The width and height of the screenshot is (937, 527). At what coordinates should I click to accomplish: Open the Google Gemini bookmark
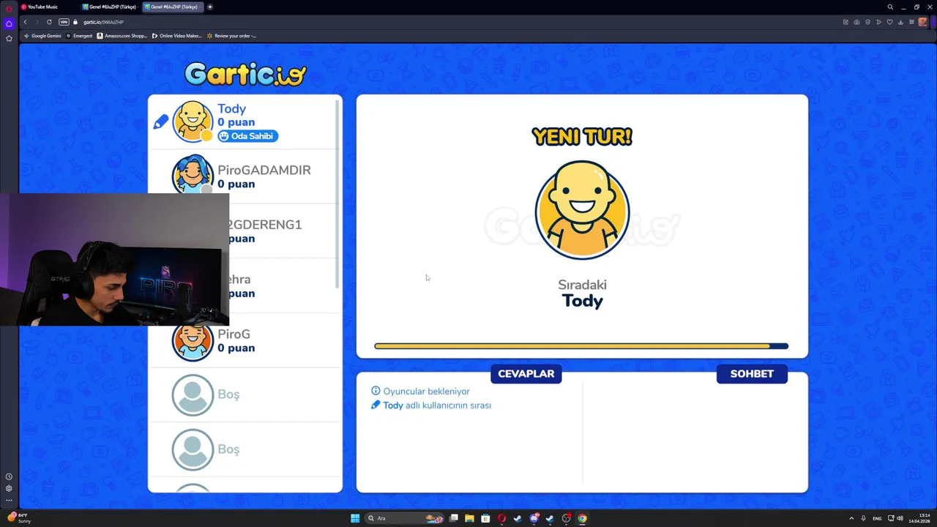pos(42,36)
